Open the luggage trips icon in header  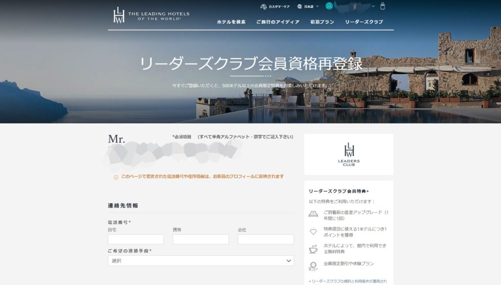383,6
